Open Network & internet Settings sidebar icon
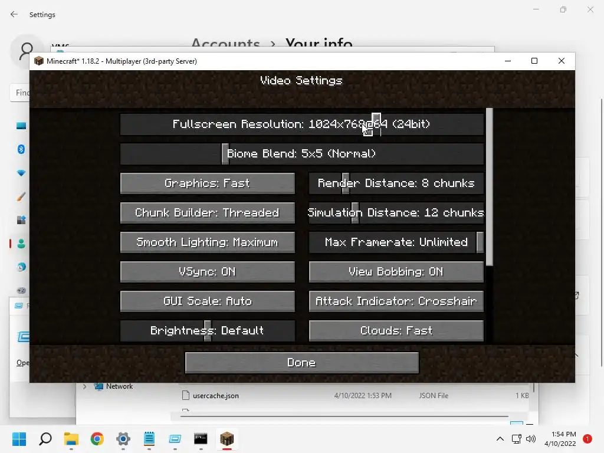Screen dimensions: 604x453 [x=21, y=173]
